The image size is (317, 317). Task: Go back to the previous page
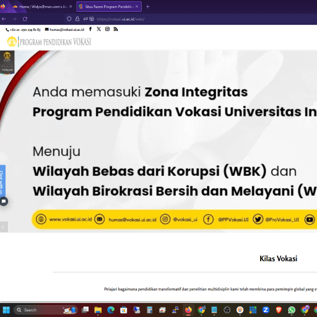(4, 19)
